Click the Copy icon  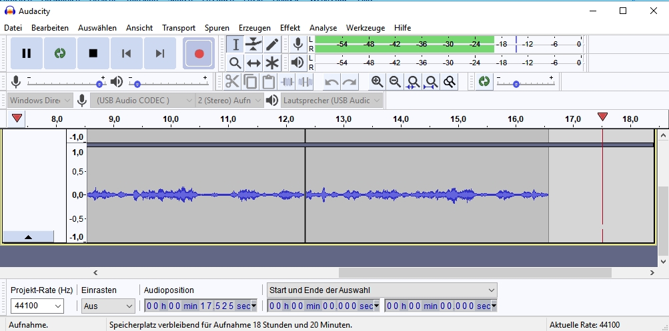(x=250, y=81)
